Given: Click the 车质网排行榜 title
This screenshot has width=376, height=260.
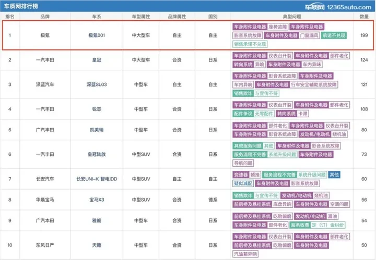Looking at the screenshot, I should (21, 6).
